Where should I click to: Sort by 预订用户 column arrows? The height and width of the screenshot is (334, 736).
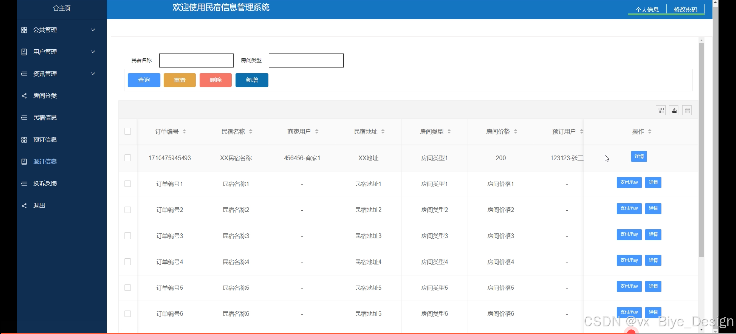tap(581, 132)
